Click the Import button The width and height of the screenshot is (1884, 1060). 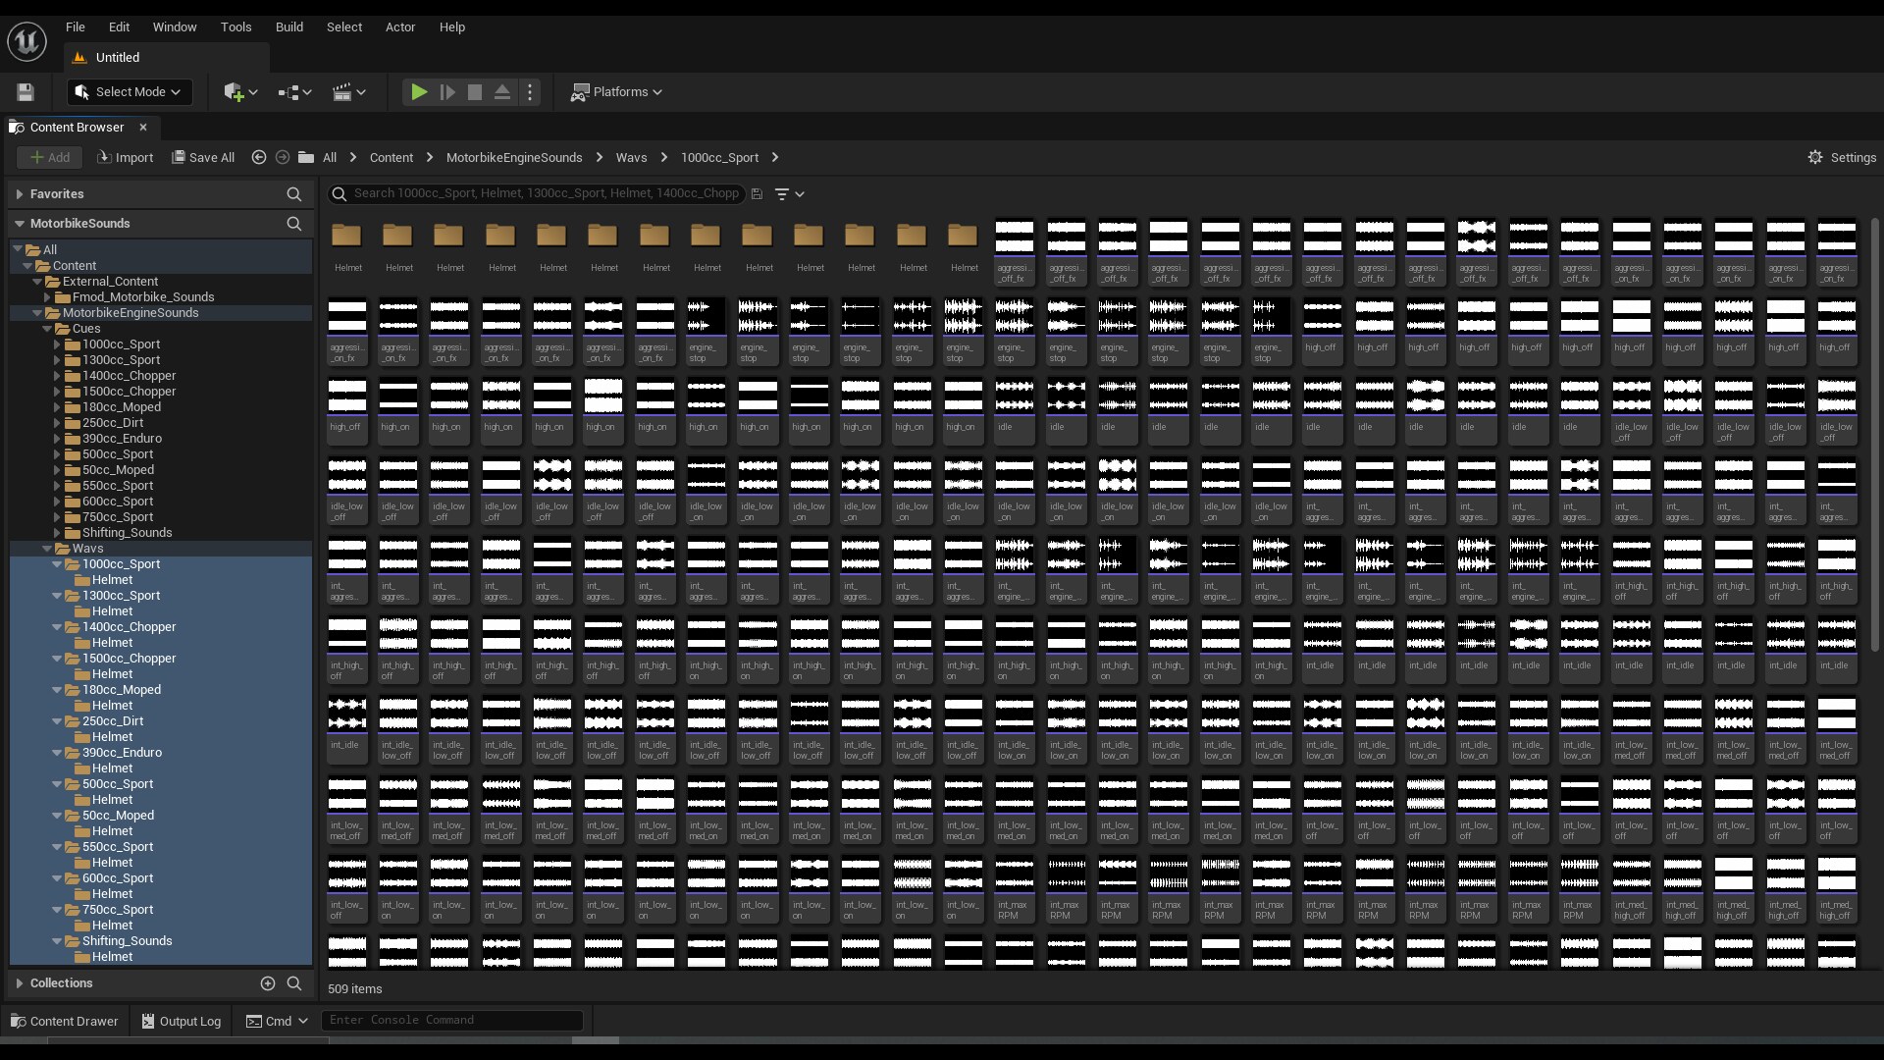[x=126, y=157]
